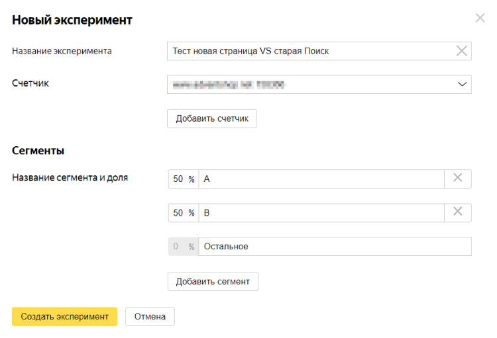This screenshot has width=497, height=338.
Task: Focus the percent field of segment A
Action: [178, 179]
